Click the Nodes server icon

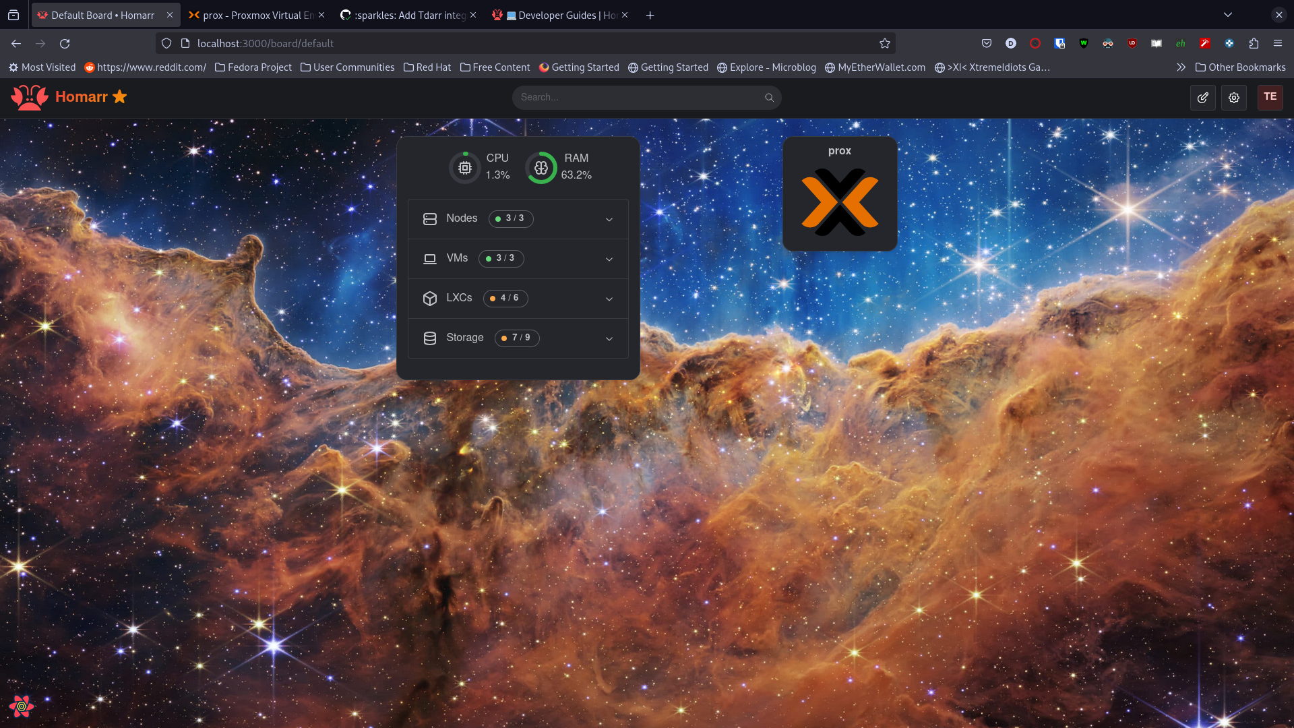click(430, 219)
